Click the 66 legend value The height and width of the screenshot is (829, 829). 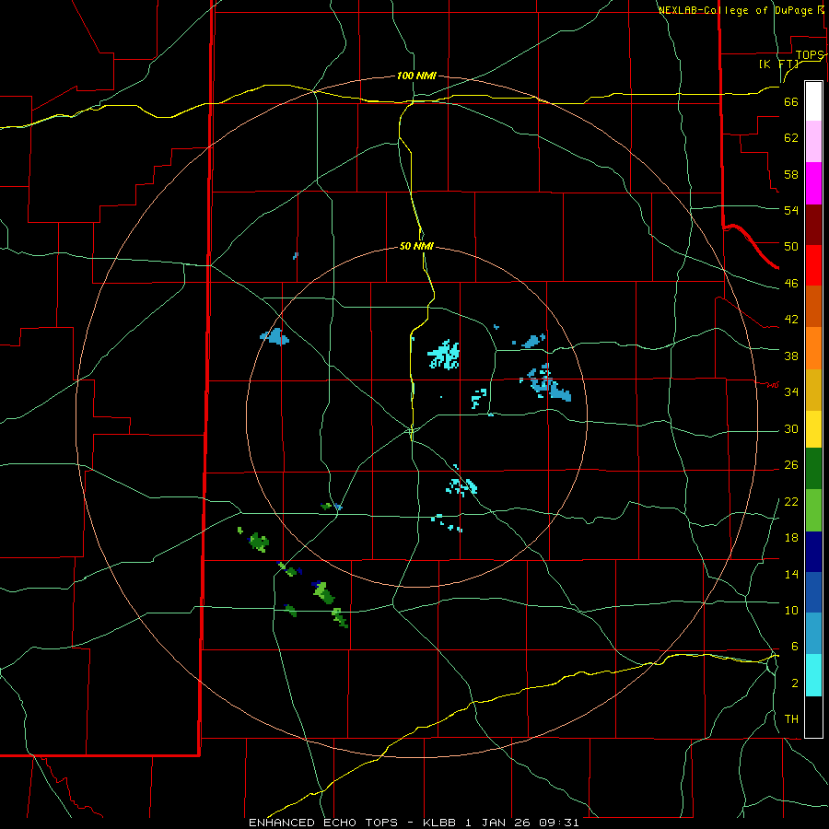pos(791,102)
